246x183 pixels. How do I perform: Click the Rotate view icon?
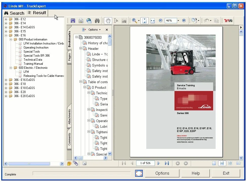194,20
